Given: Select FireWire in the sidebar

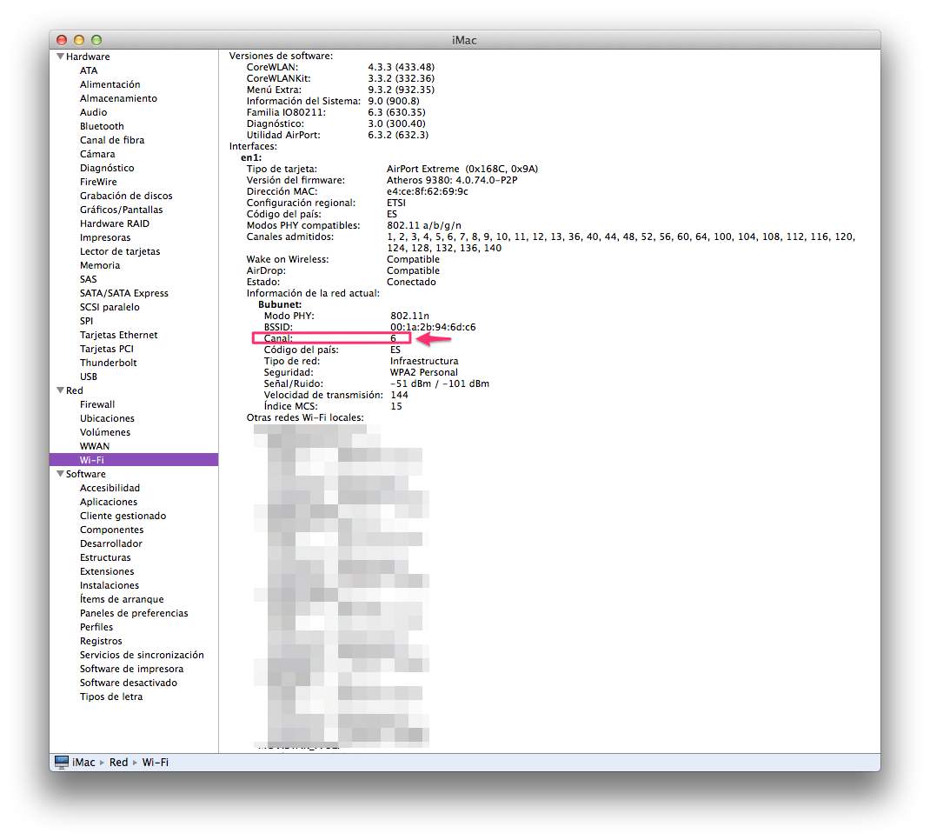Looking at the screenshot, I should coord(98,182).
